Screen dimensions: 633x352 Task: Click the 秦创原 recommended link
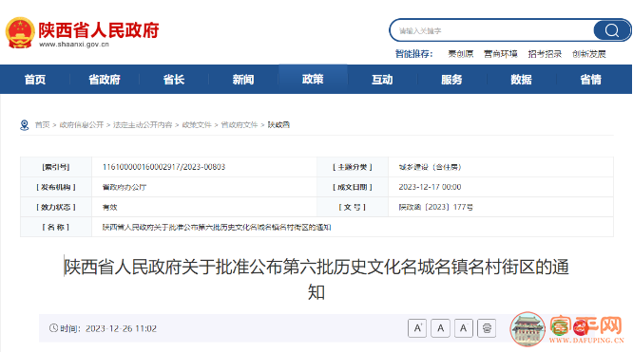461,54
